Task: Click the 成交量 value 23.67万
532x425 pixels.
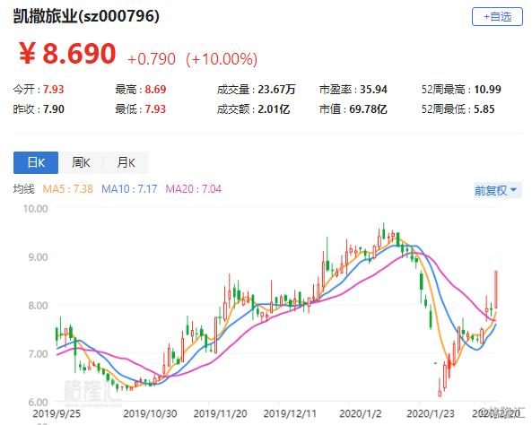Action: tap(276, 89)
